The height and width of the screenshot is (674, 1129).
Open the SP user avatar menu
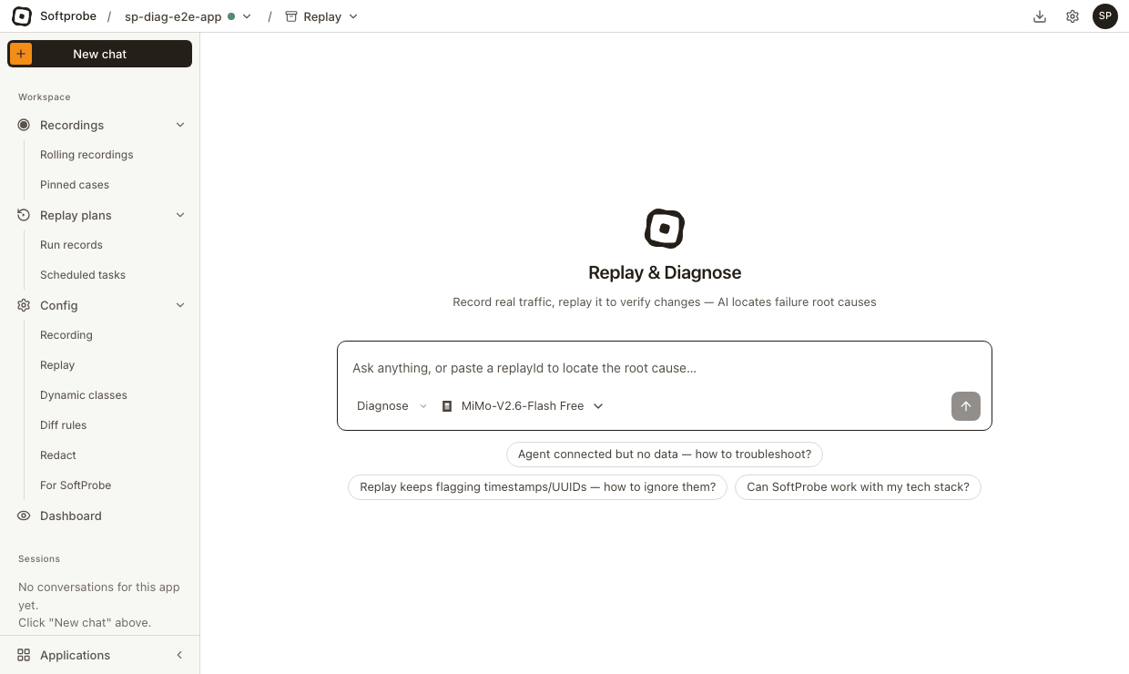[1105, 16]
